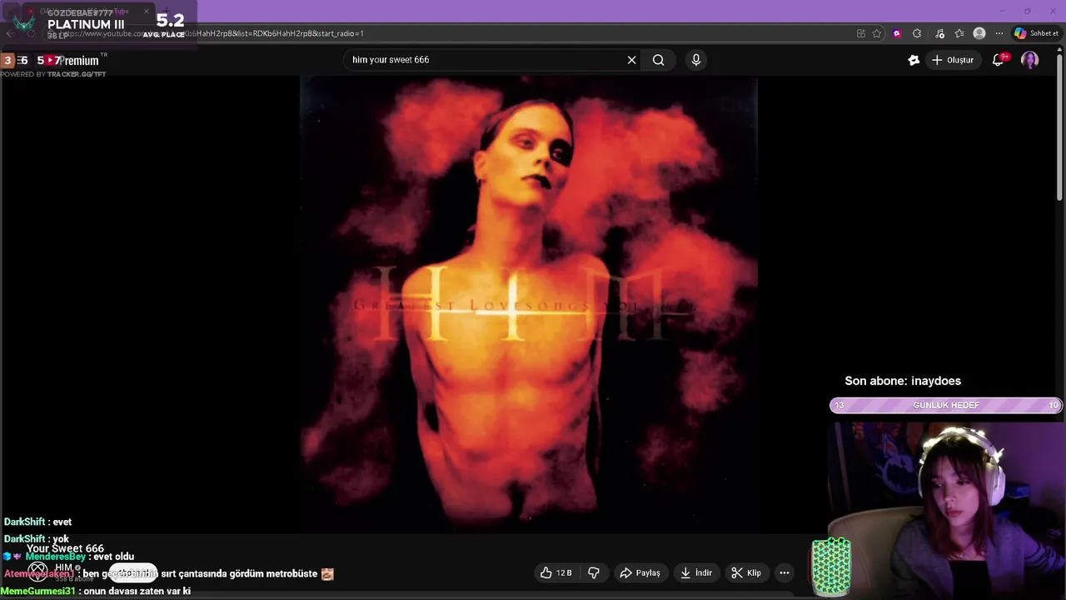The width and height of the screenshot is (1066, 600).
Task: Click the HIM album cover video
Action: (529, 304)
